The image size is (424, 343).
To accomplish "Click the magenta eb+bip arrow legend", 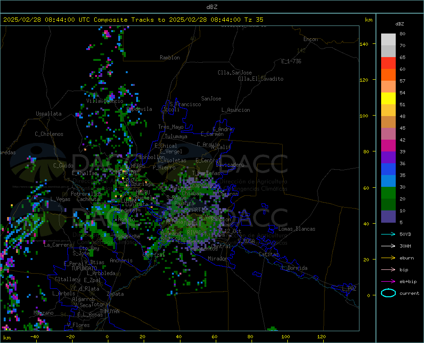I will 388,282.
